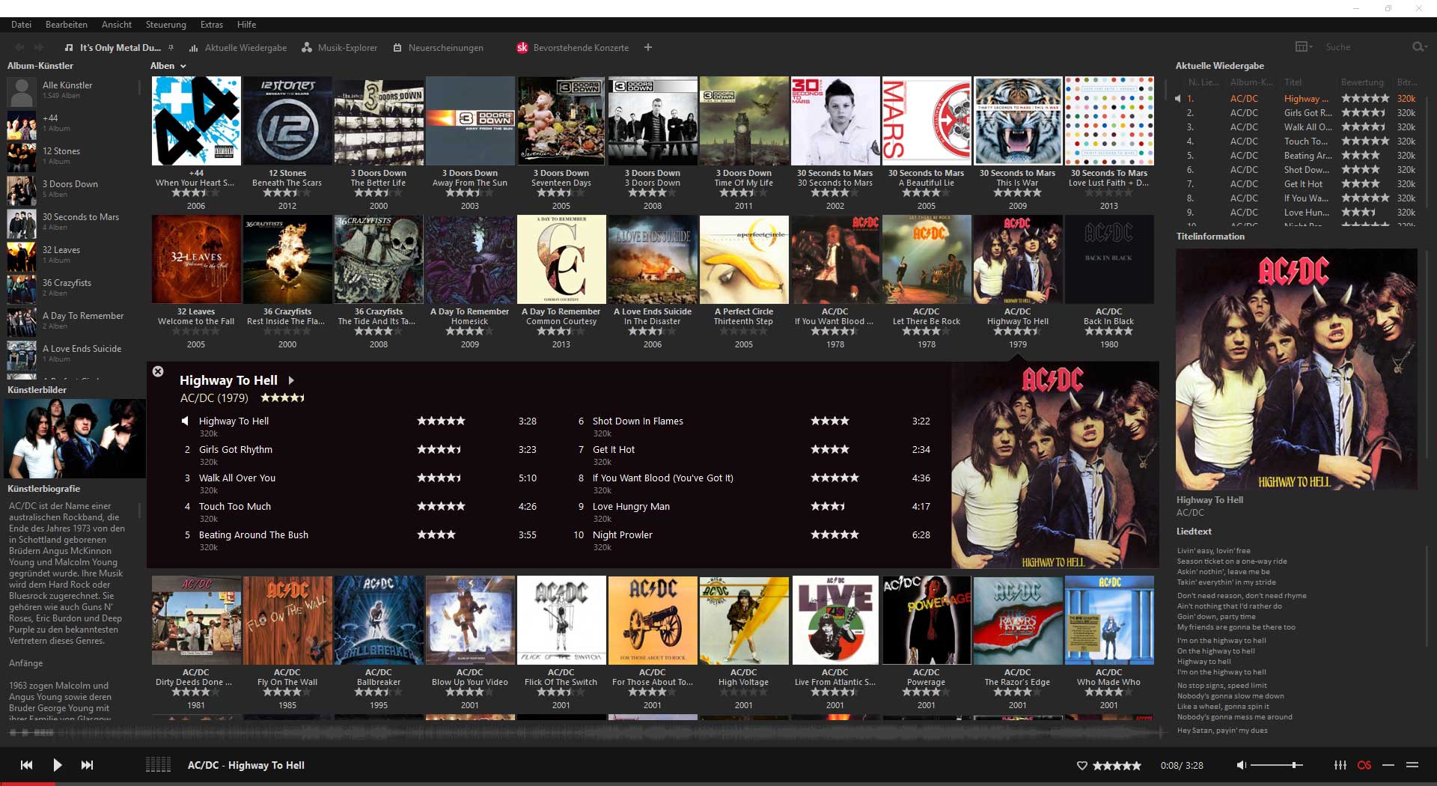Click the Künstlerbilder artist photo
This screenshot has width=1437, height=786.
tap(75, 438)
